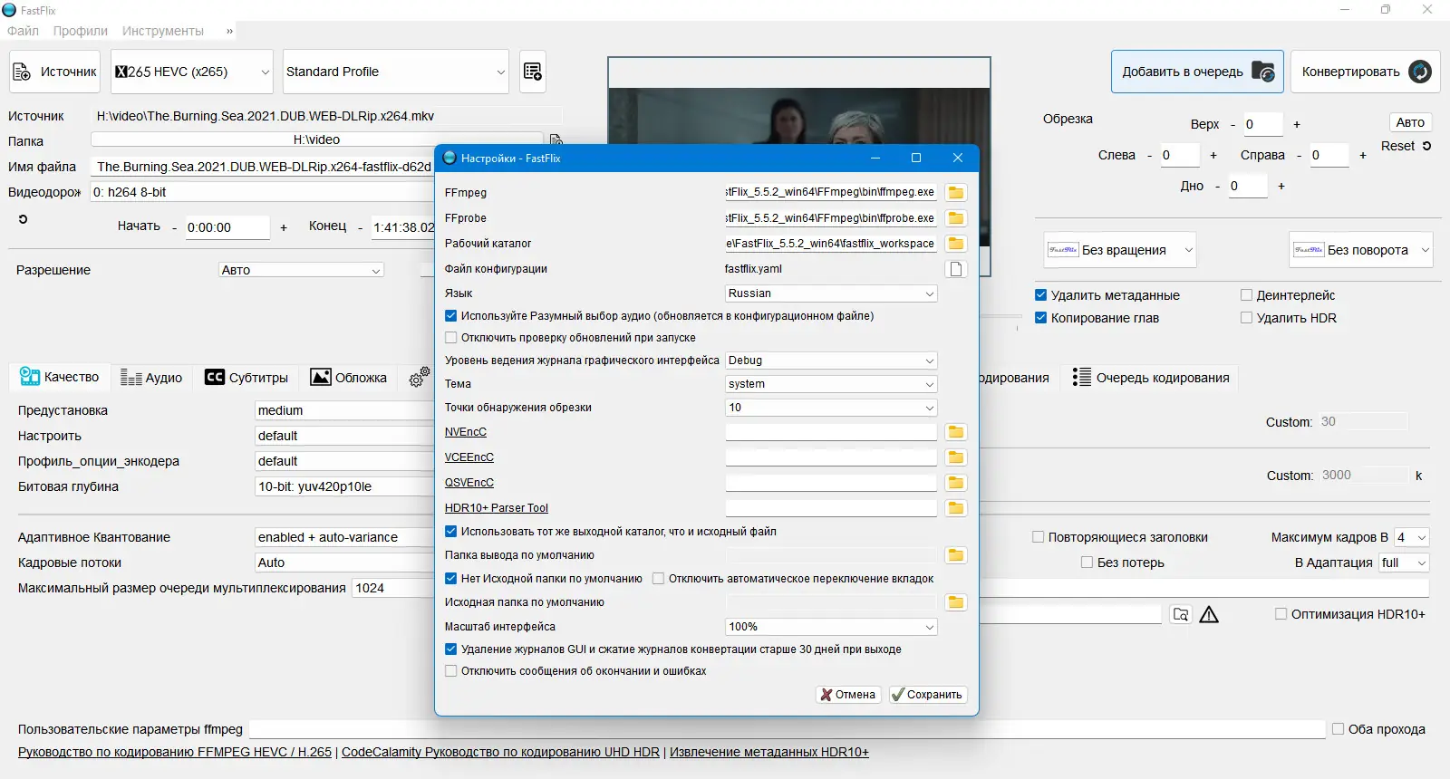
Task: Expand Точки обнаружения обрезки dropdown
Action: click(831, 408)
